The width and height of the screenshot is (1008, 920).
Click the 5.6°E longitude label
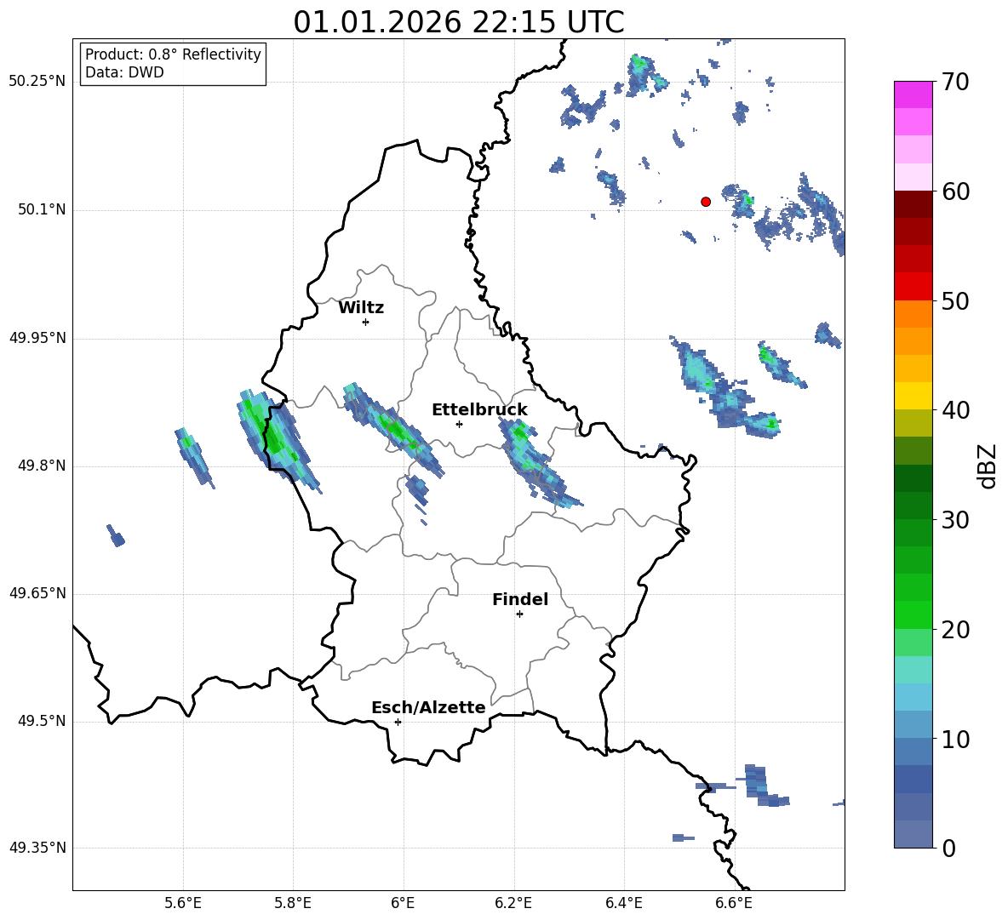click(182, 903)
